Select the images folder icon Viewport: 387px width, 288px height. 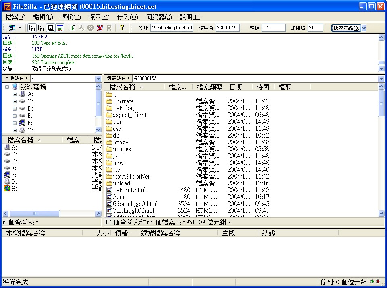click(109, 149)
